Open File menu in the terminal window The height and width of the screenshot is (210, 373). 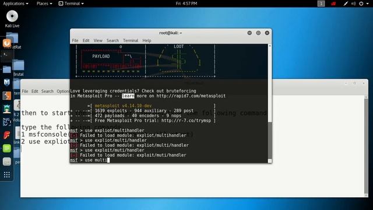tap(75, 40)
